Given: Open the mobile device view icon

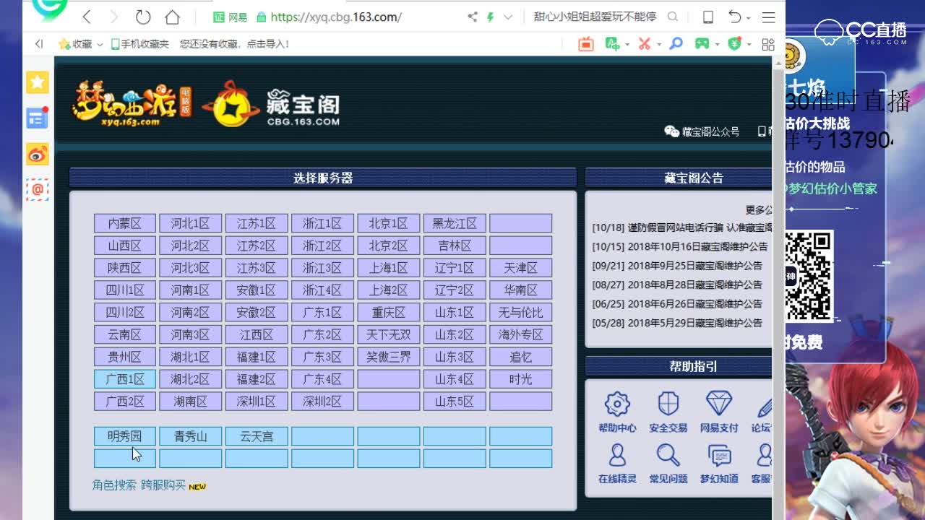Looking at the screenshot, I should tap(708, 17).
